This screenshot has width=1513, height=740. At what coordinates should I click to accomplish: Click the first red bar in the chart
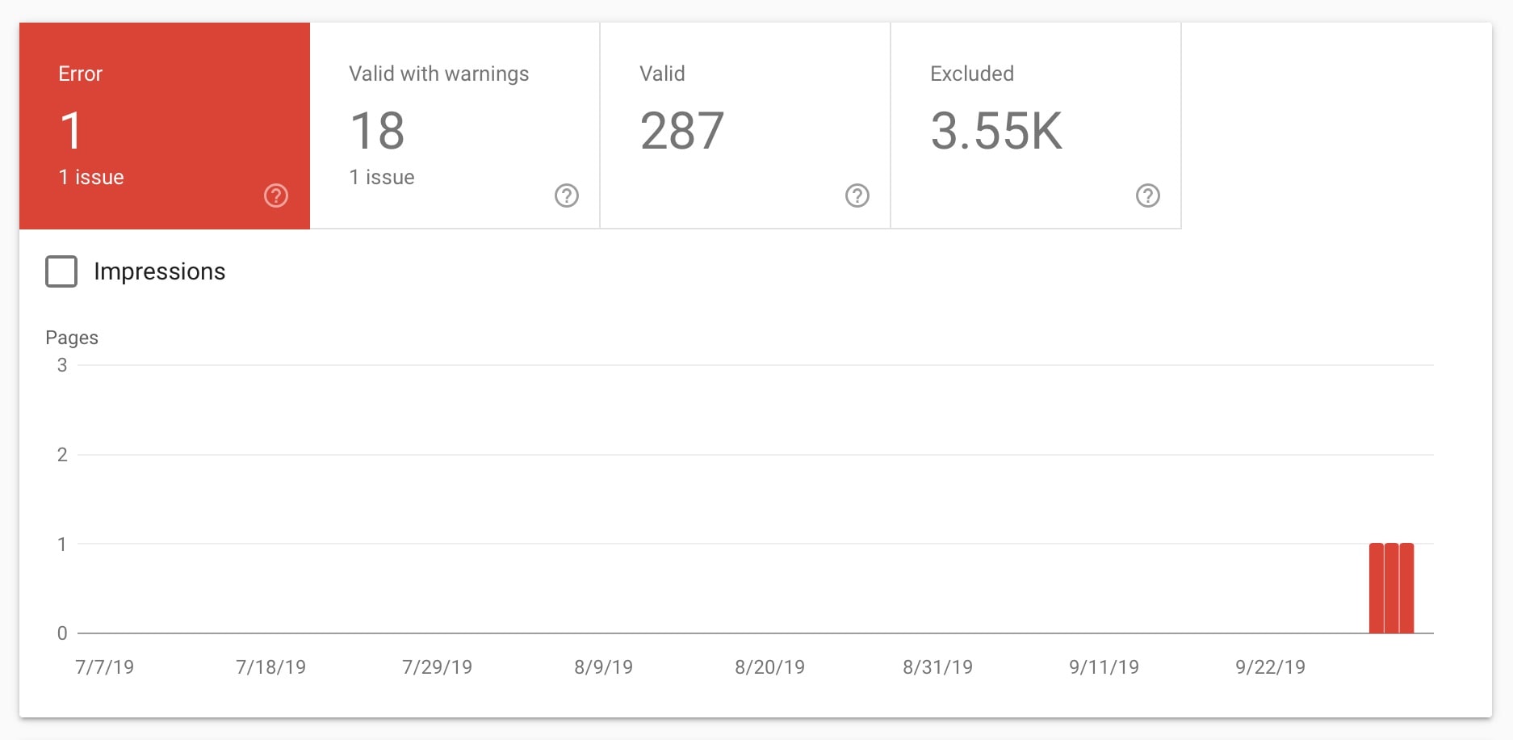pos(1377,588)
